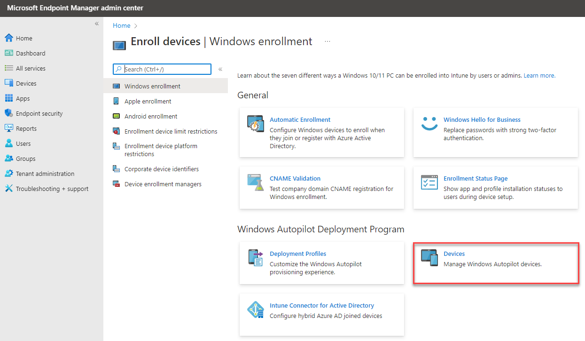Click the Devices icon in the navigation pane

(9, 83)
